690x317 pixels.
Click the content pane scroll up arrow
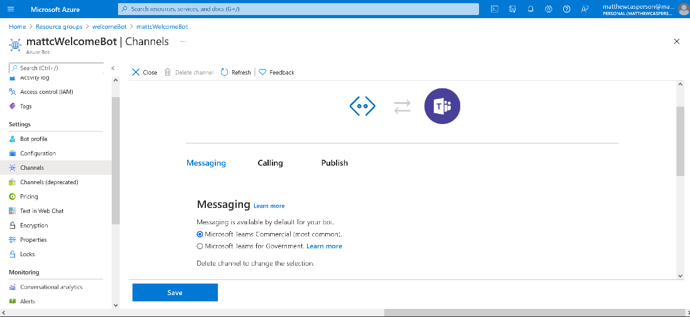point(681,84)
